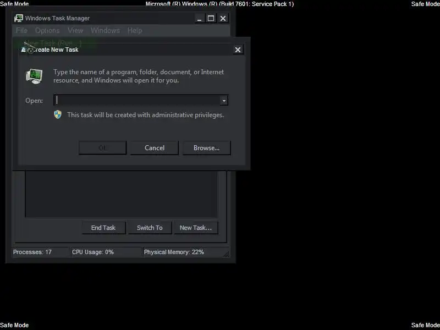Open the Windows menu in Task Manager
Image resolution: width=440 pixels, height=330 pixels.
(x=105, y=30)
